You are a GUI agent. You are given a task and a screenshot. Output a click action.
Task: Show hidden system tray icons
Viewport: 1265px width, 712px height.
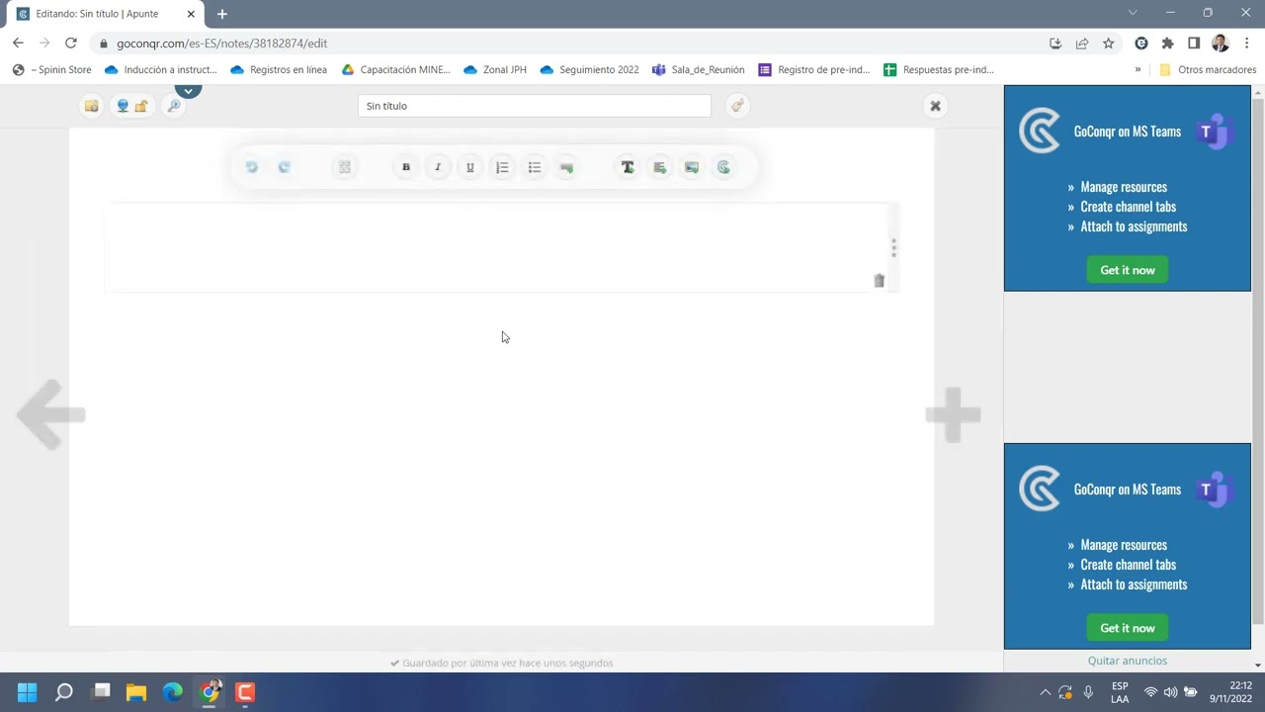(1045, 692)
